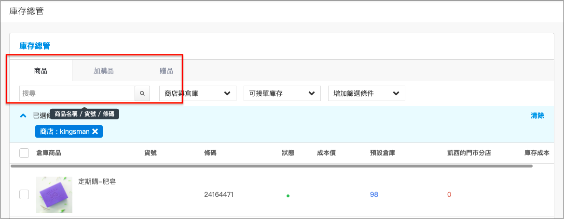Click the 貨號 column header

click(x=151, y=153)
